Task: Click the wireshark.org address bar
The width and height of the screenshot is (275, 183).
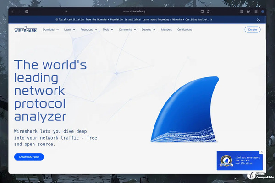Action: tap(134, 11)
